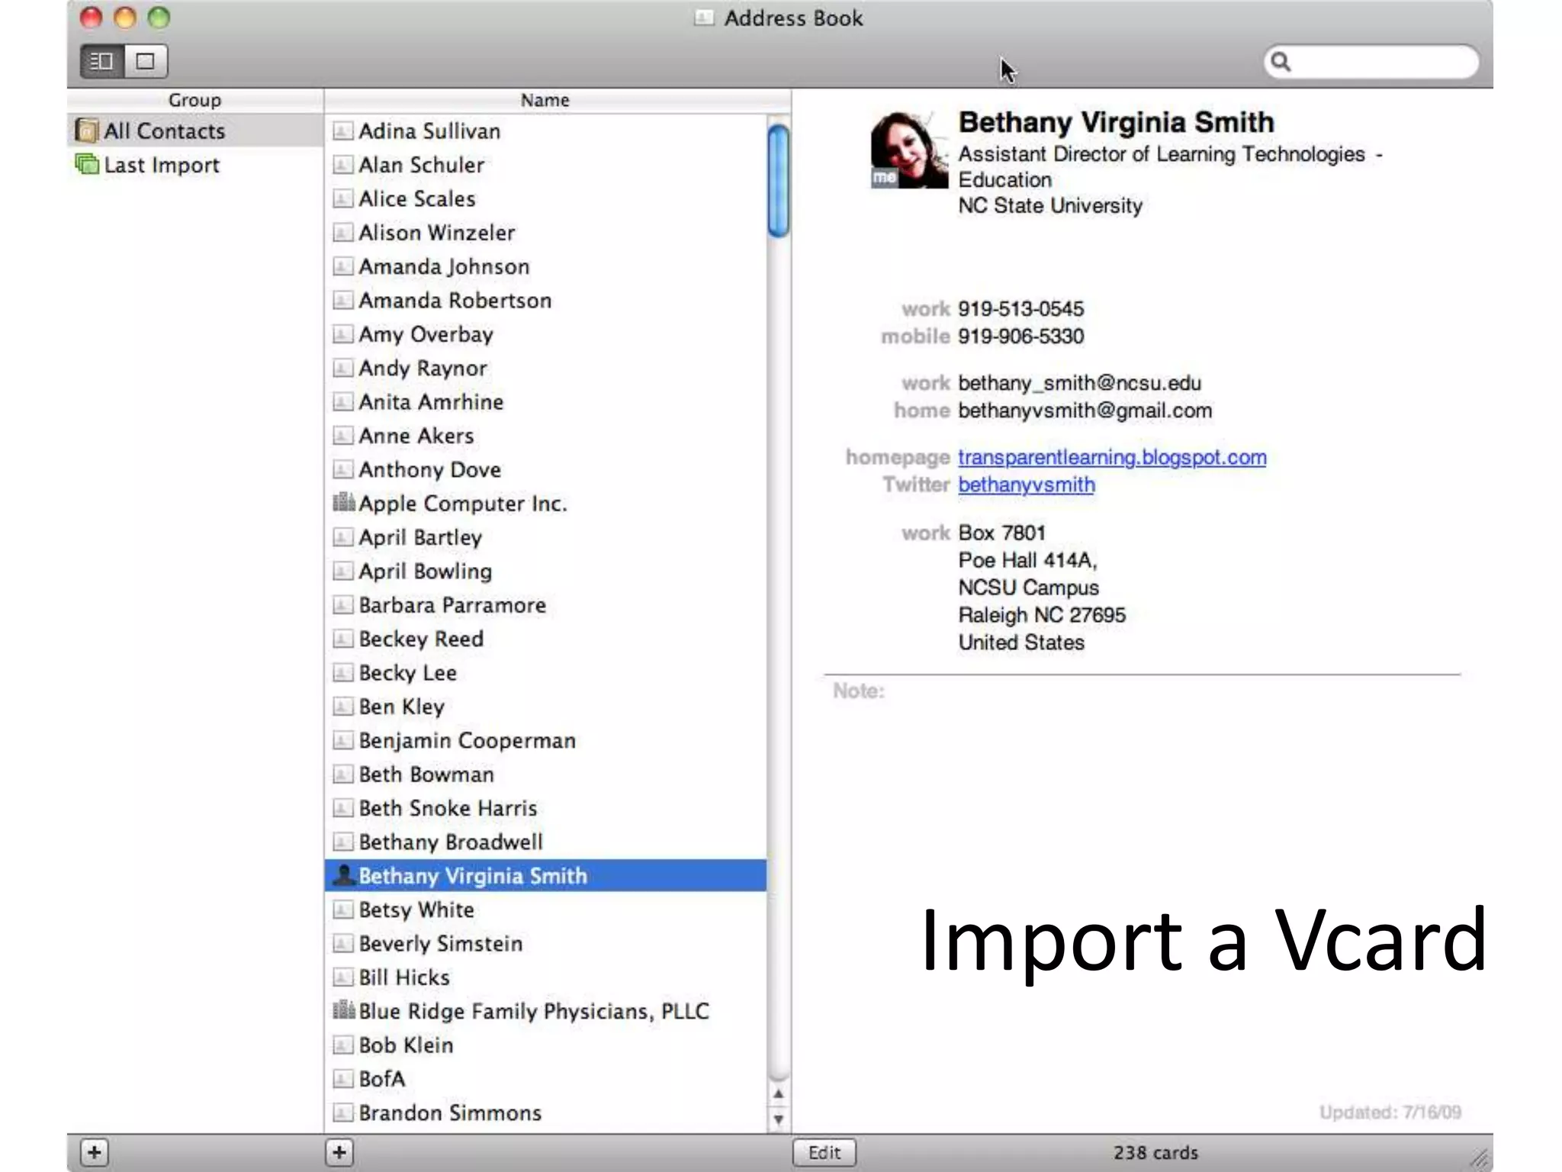This screenshot has width=1562, height=1172.
Task: Select Alan Schuler contact
Action: 546,165
